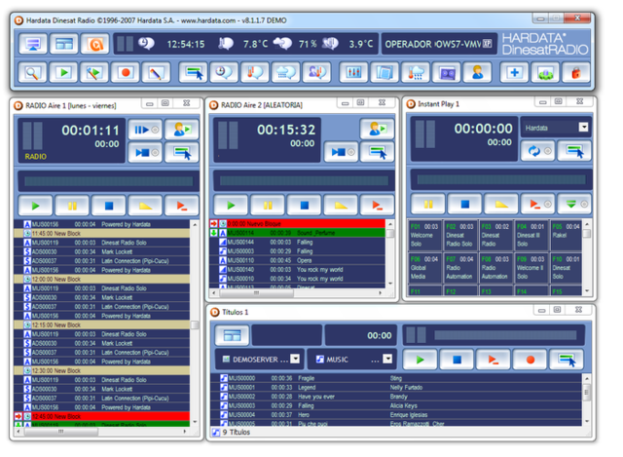The width and height of the screenshot is (623, 457).
Task: Expand the DEMOSERVER dropdown in Titulos
Action: click(295, 360)
